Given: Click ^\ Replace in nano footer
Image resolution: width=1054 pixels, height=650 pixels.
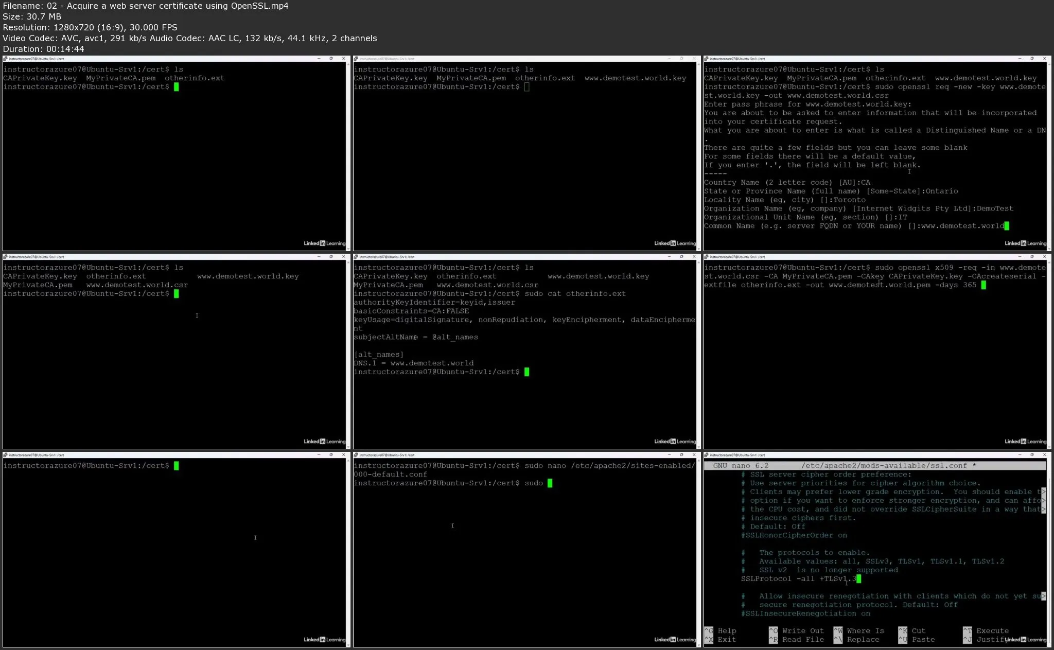Looking at the screenshot, I should click(856, 640).
